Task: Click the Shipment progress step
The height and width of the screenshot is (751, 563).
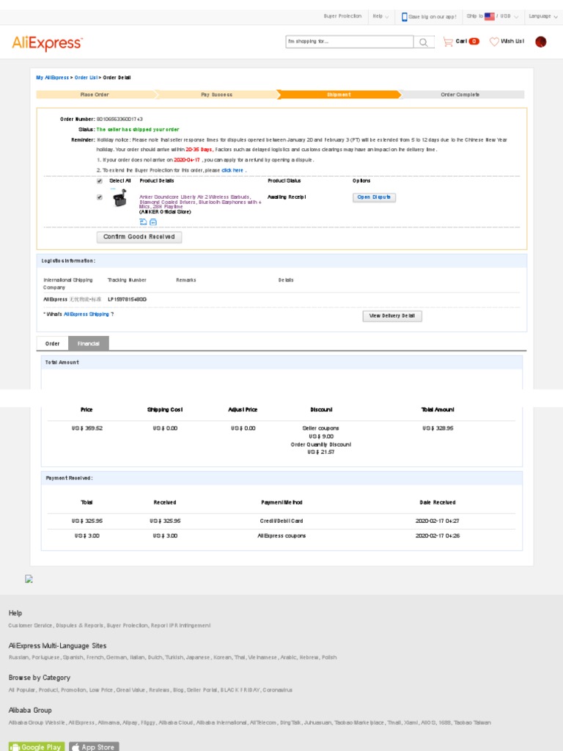Action: [339, 95]
